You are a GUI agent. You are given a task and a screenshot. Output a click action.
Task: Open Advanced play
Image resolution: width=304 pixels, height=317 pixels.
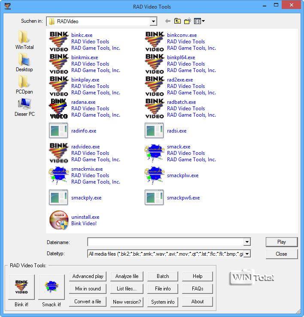[x=88, y=276]
